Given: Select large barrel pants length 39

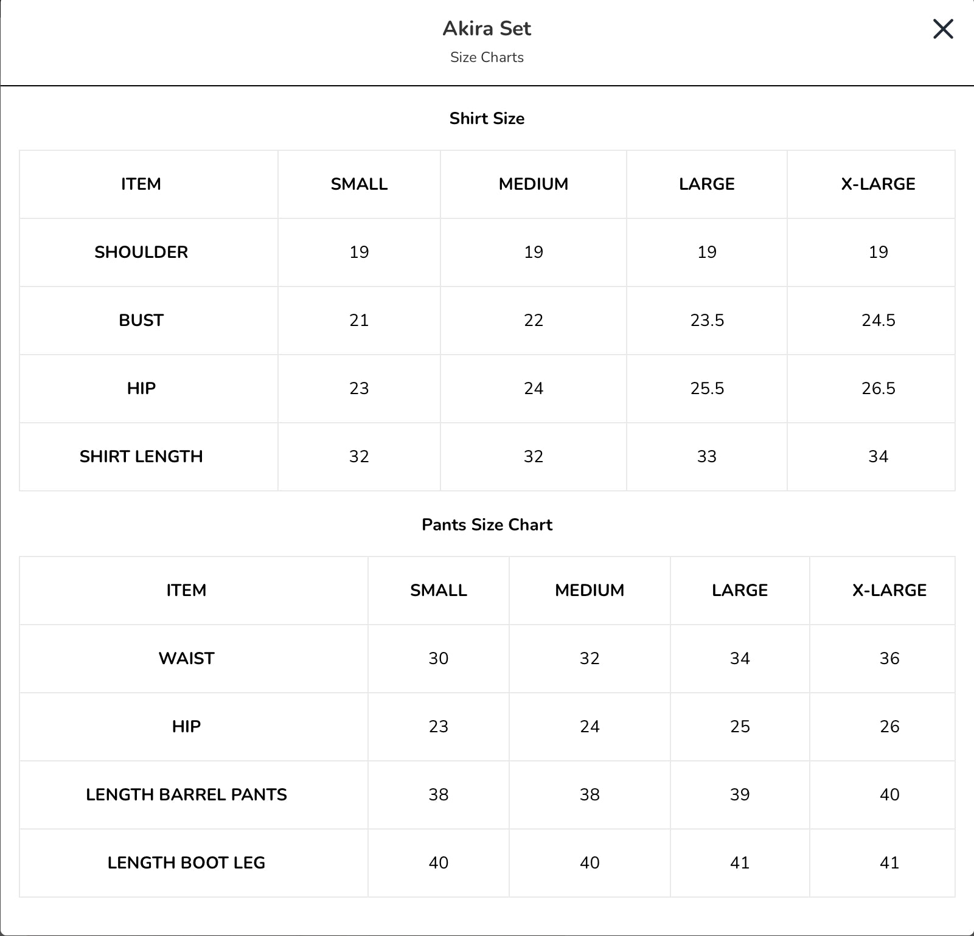Looking at the screenshot, I should (740, 794).
